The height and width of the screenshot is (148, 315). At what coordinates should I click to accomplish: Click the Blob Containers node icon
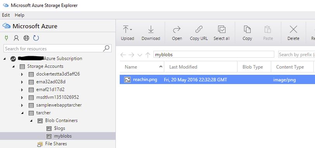[40, 121]
